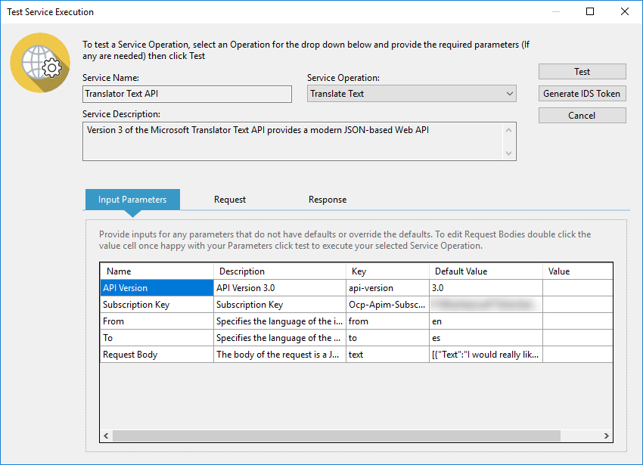Click inside the Service Description text box

point(299,141)
